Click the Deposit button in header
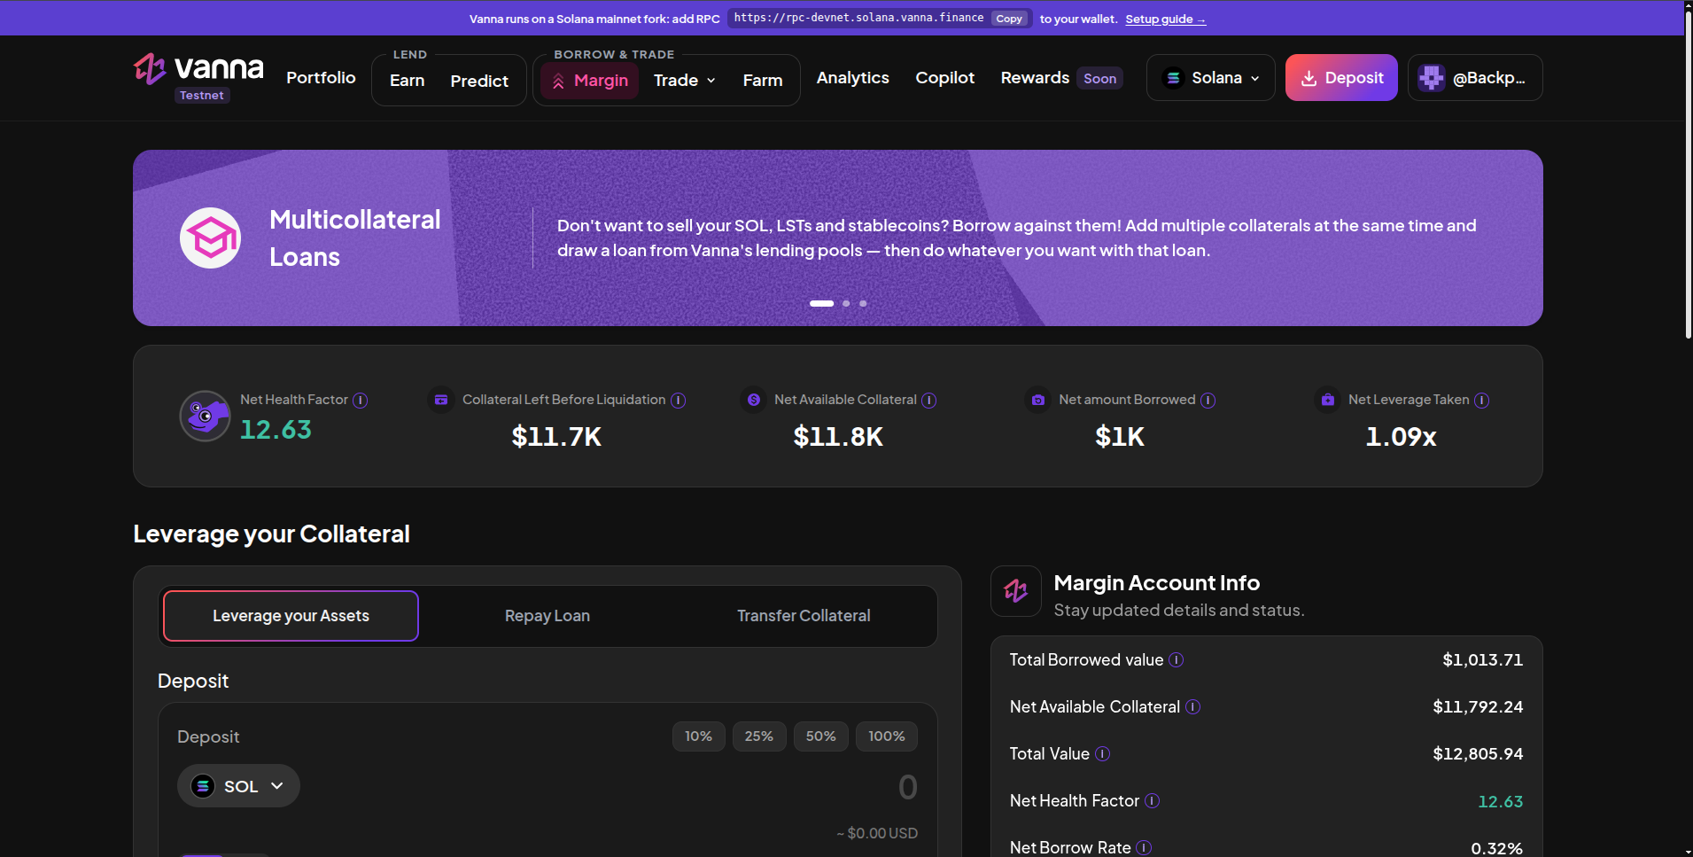 1341,78
